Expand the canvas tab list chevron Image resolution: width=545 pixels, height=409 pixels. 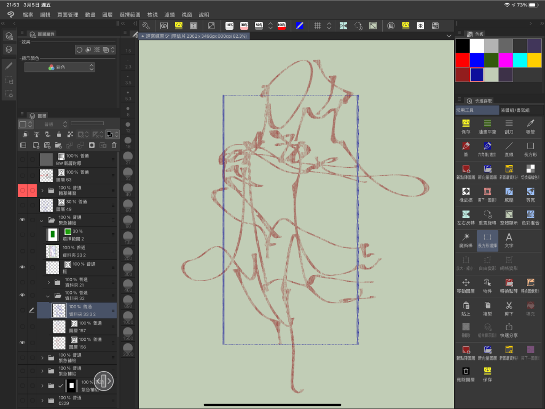click(449, 36)
